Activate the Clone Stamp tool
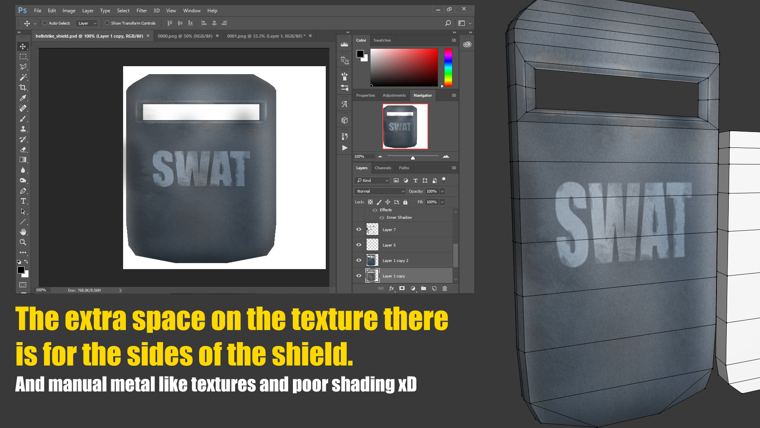Screen dimensions: 760x428 tap(23, 129)
